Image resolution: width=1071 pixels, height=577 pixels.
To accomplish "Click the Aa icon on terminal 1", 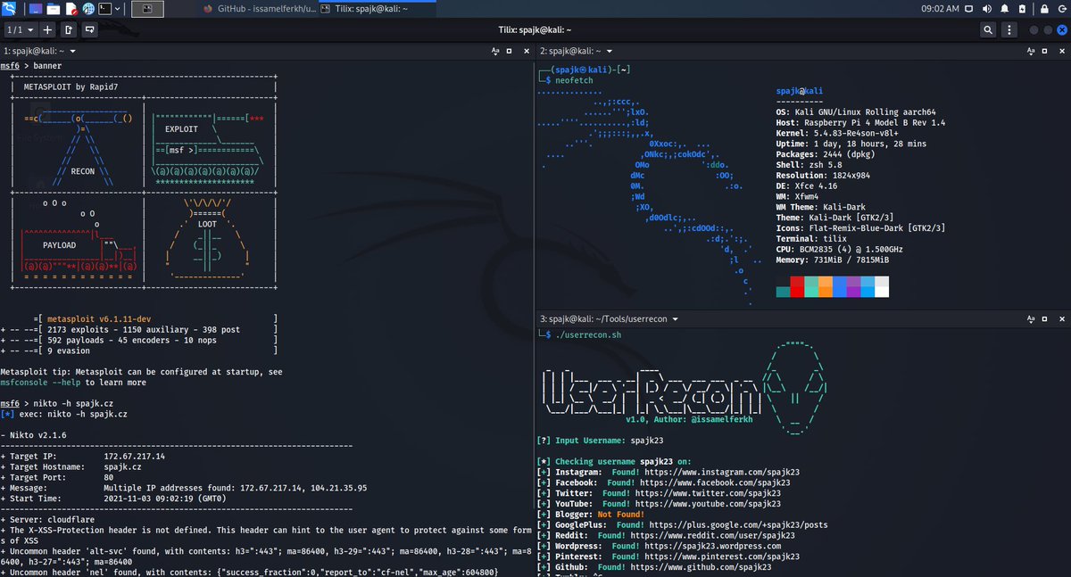I will [495, 53].
